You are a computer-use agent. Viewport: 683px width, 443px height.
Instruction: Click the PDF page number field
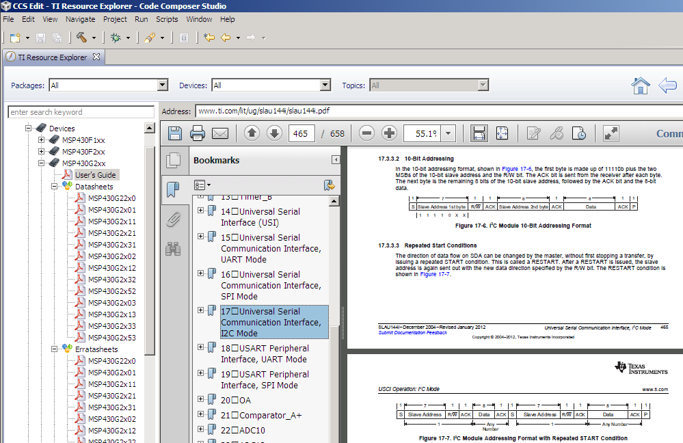click(302, 133)
